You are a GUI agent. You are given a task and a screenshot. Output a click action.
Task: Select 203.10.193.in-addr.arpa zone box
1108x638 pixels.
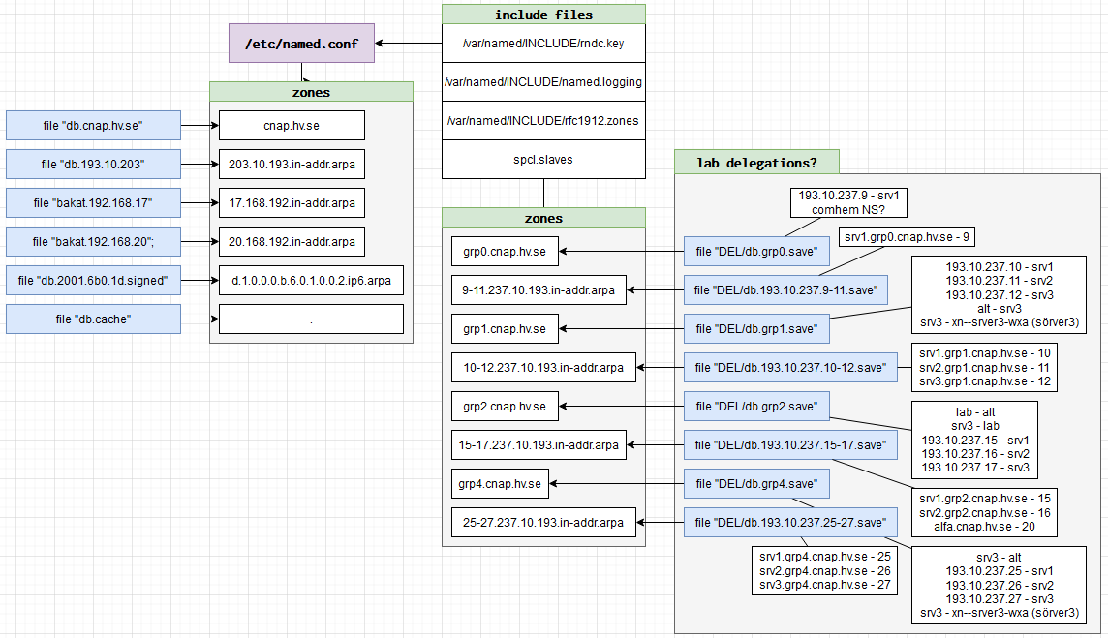point(292,164)
